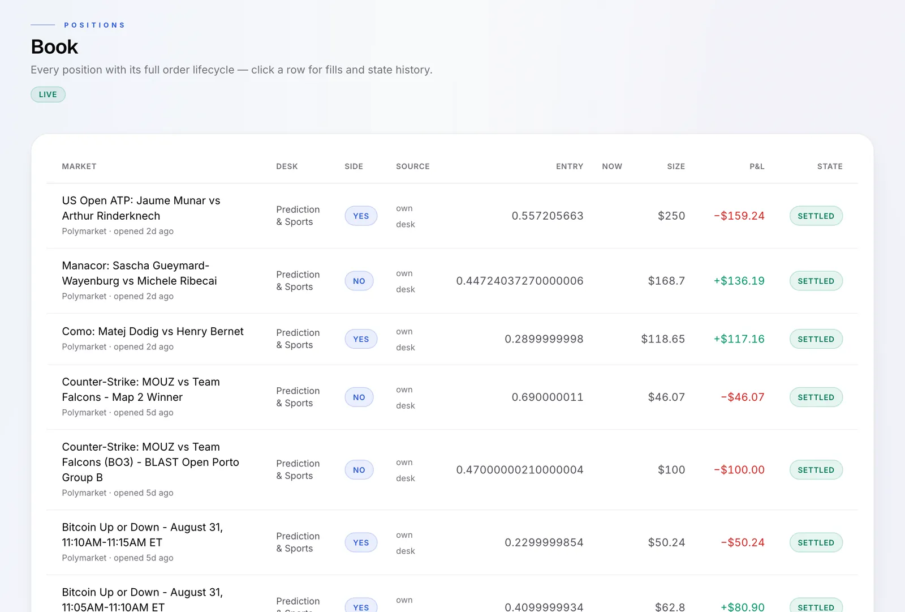Open the Como: Matej Dodig vs Henry Bernet row

(x=452, y=339)
